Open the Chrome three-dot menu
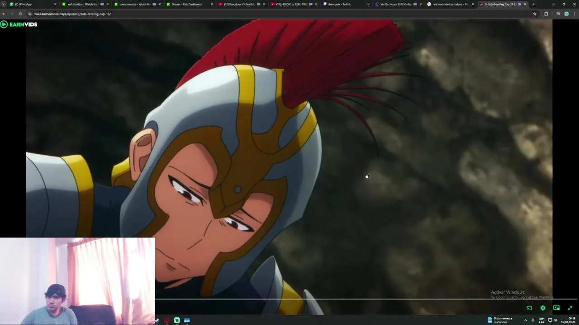579x325 pixels. (574, 14)
